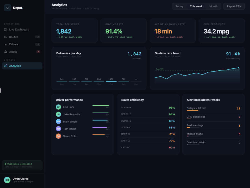
Task: Open the Drivers page
Action: tap(22, 44)
